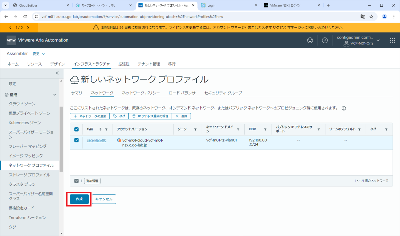Open the Chrome three-dot menu

tap(394, 16)
